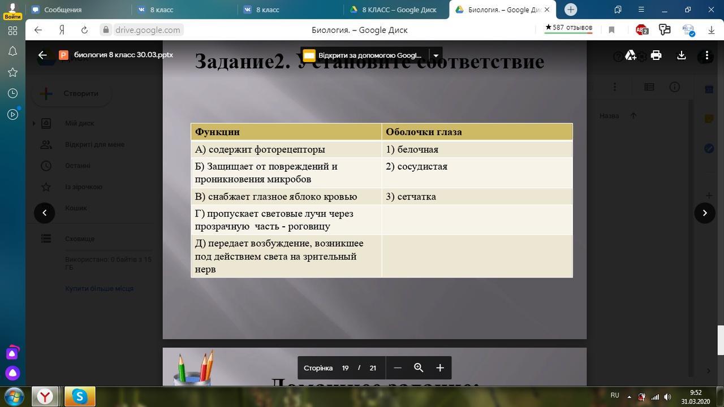Open the Drive details info icon
724x407 pixels.
pos(675,87)
